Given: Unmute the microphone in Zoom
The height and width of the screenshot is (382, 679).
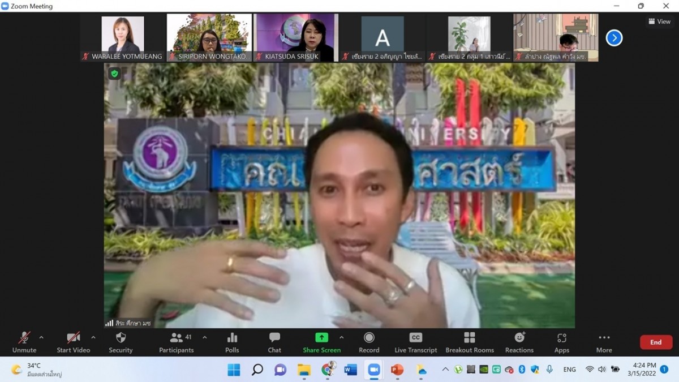Looking at the screenshot, I should 24,342.
